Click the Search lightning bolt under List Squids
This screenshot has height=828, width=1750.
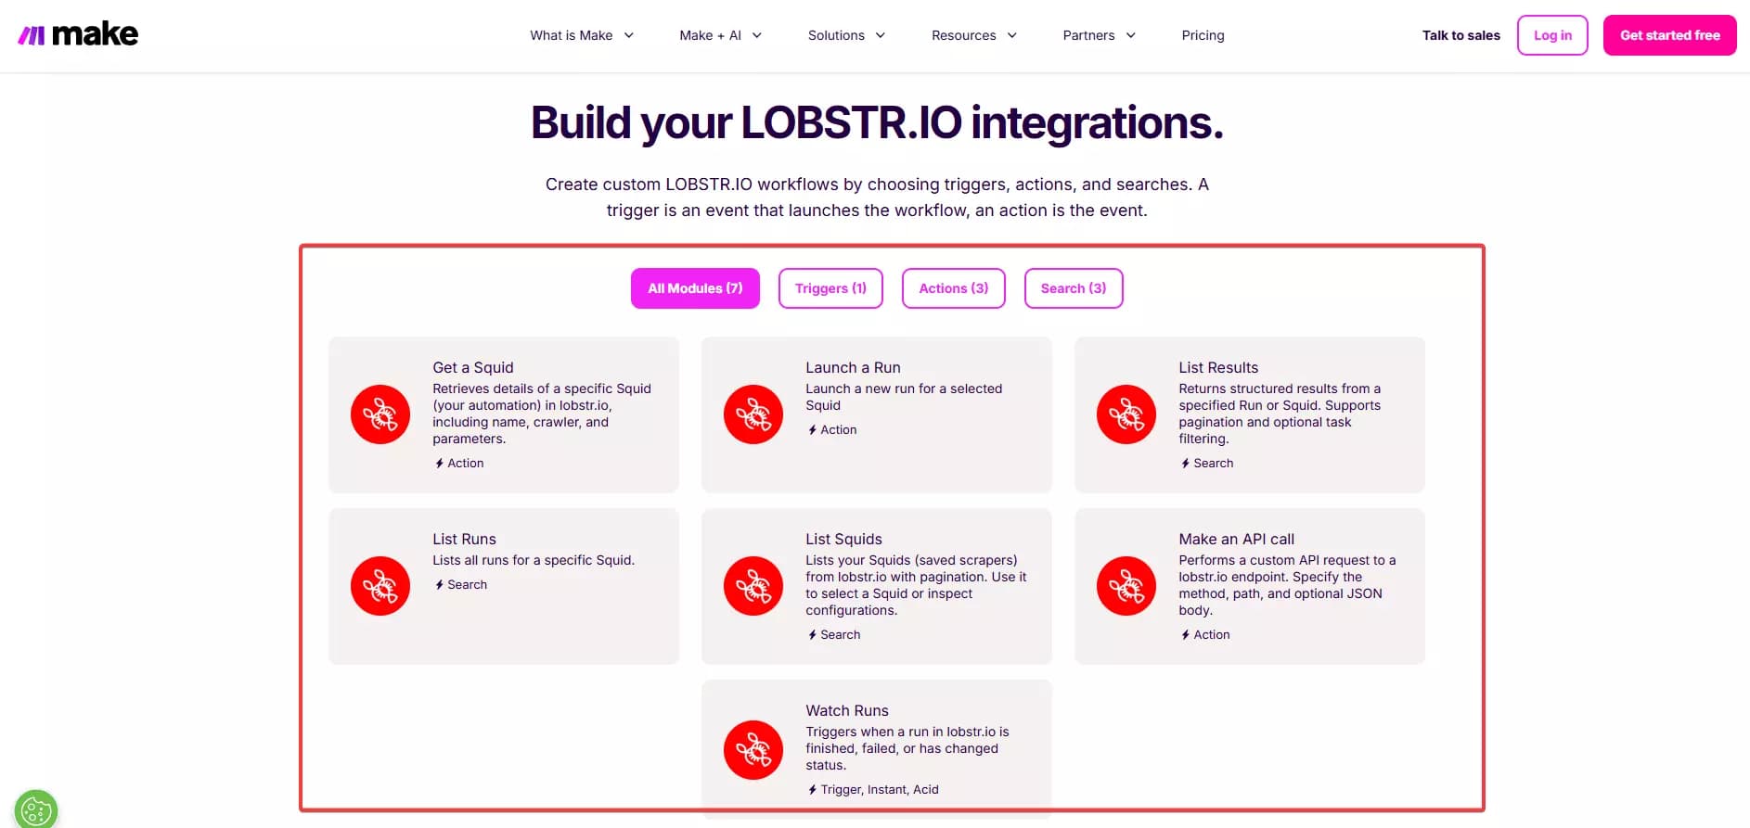pyautogui.click(x=812, y=634)
